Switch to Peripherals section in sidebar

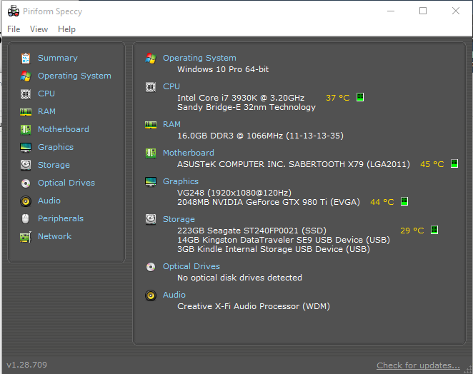(61, 218)
